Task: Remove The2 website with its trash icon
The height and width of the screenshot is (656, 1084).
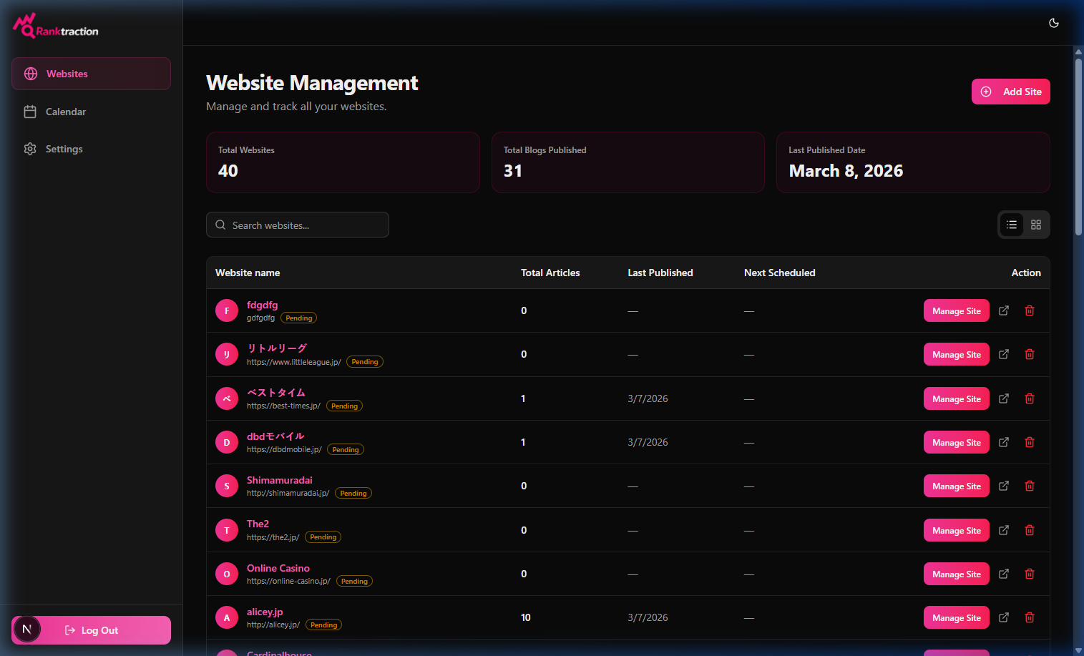Action: (1030, 530)
